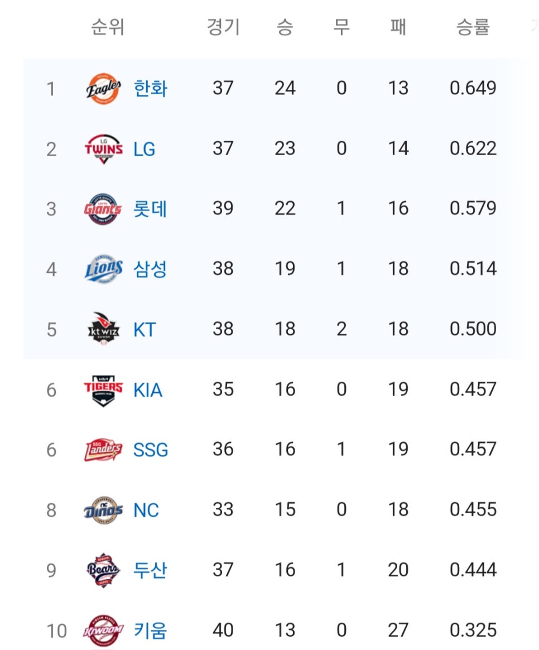Select the KIA team name
Image resolution: width=539 pixels, height=650 pixels.
pos(148,390)
